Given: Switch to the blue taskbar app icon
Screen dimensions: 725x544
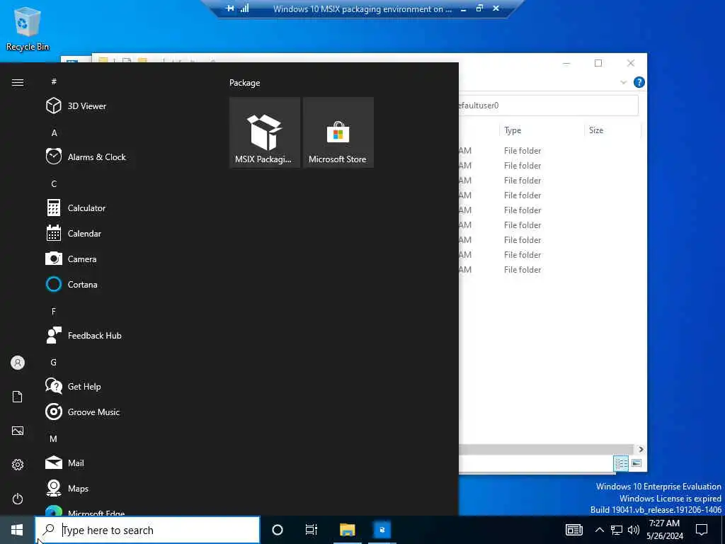Looking at the screenshot, I should tap(382, 530).
